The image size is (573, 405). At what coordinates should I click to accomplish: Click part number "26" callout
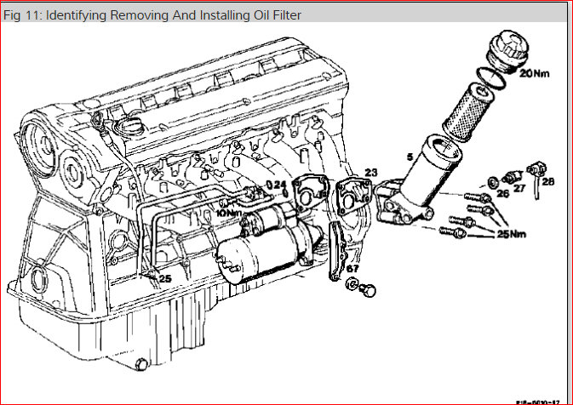[503, 193]
